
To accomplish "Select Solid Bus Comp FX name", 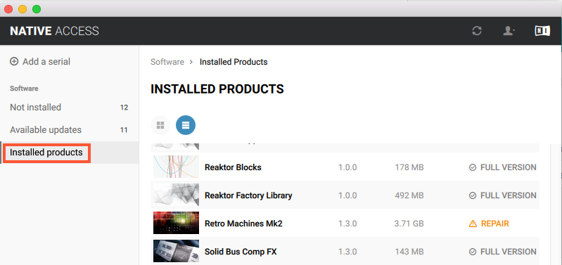I will coord(241,252).
